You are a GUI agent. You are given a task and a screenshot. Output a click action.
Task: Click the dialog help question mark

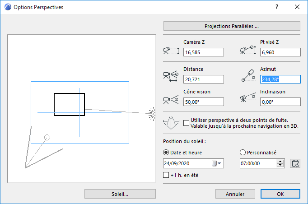[277, 7]
